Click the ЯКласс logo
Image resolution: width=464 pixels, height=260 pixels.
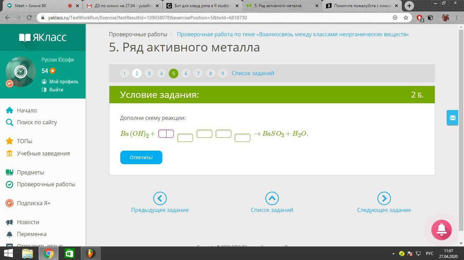[x=43, y=37]
